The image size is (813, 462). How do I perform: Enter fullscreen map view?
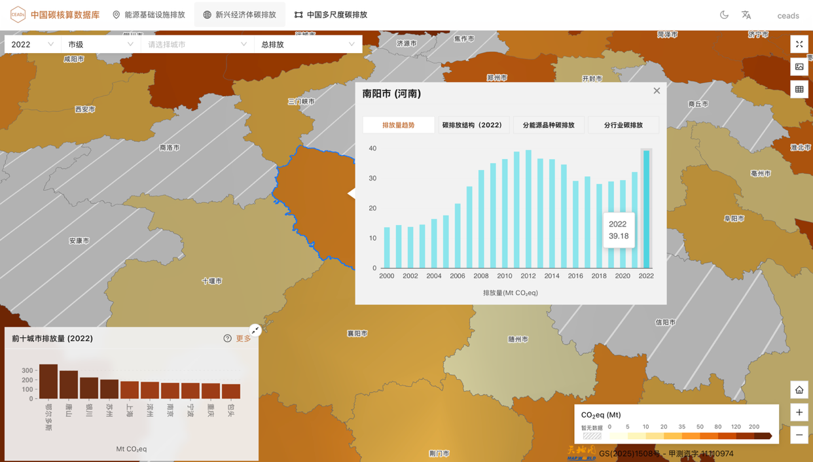799,44
